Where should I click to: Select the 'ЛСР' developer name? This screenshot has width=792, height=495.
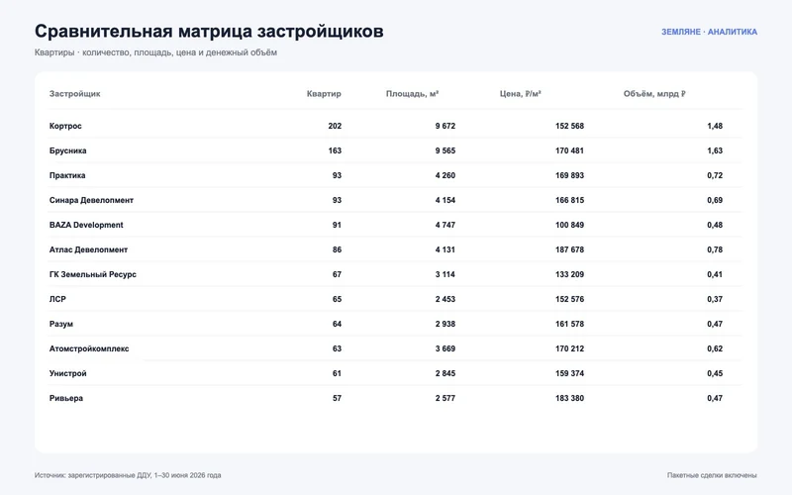click(57, 299)
